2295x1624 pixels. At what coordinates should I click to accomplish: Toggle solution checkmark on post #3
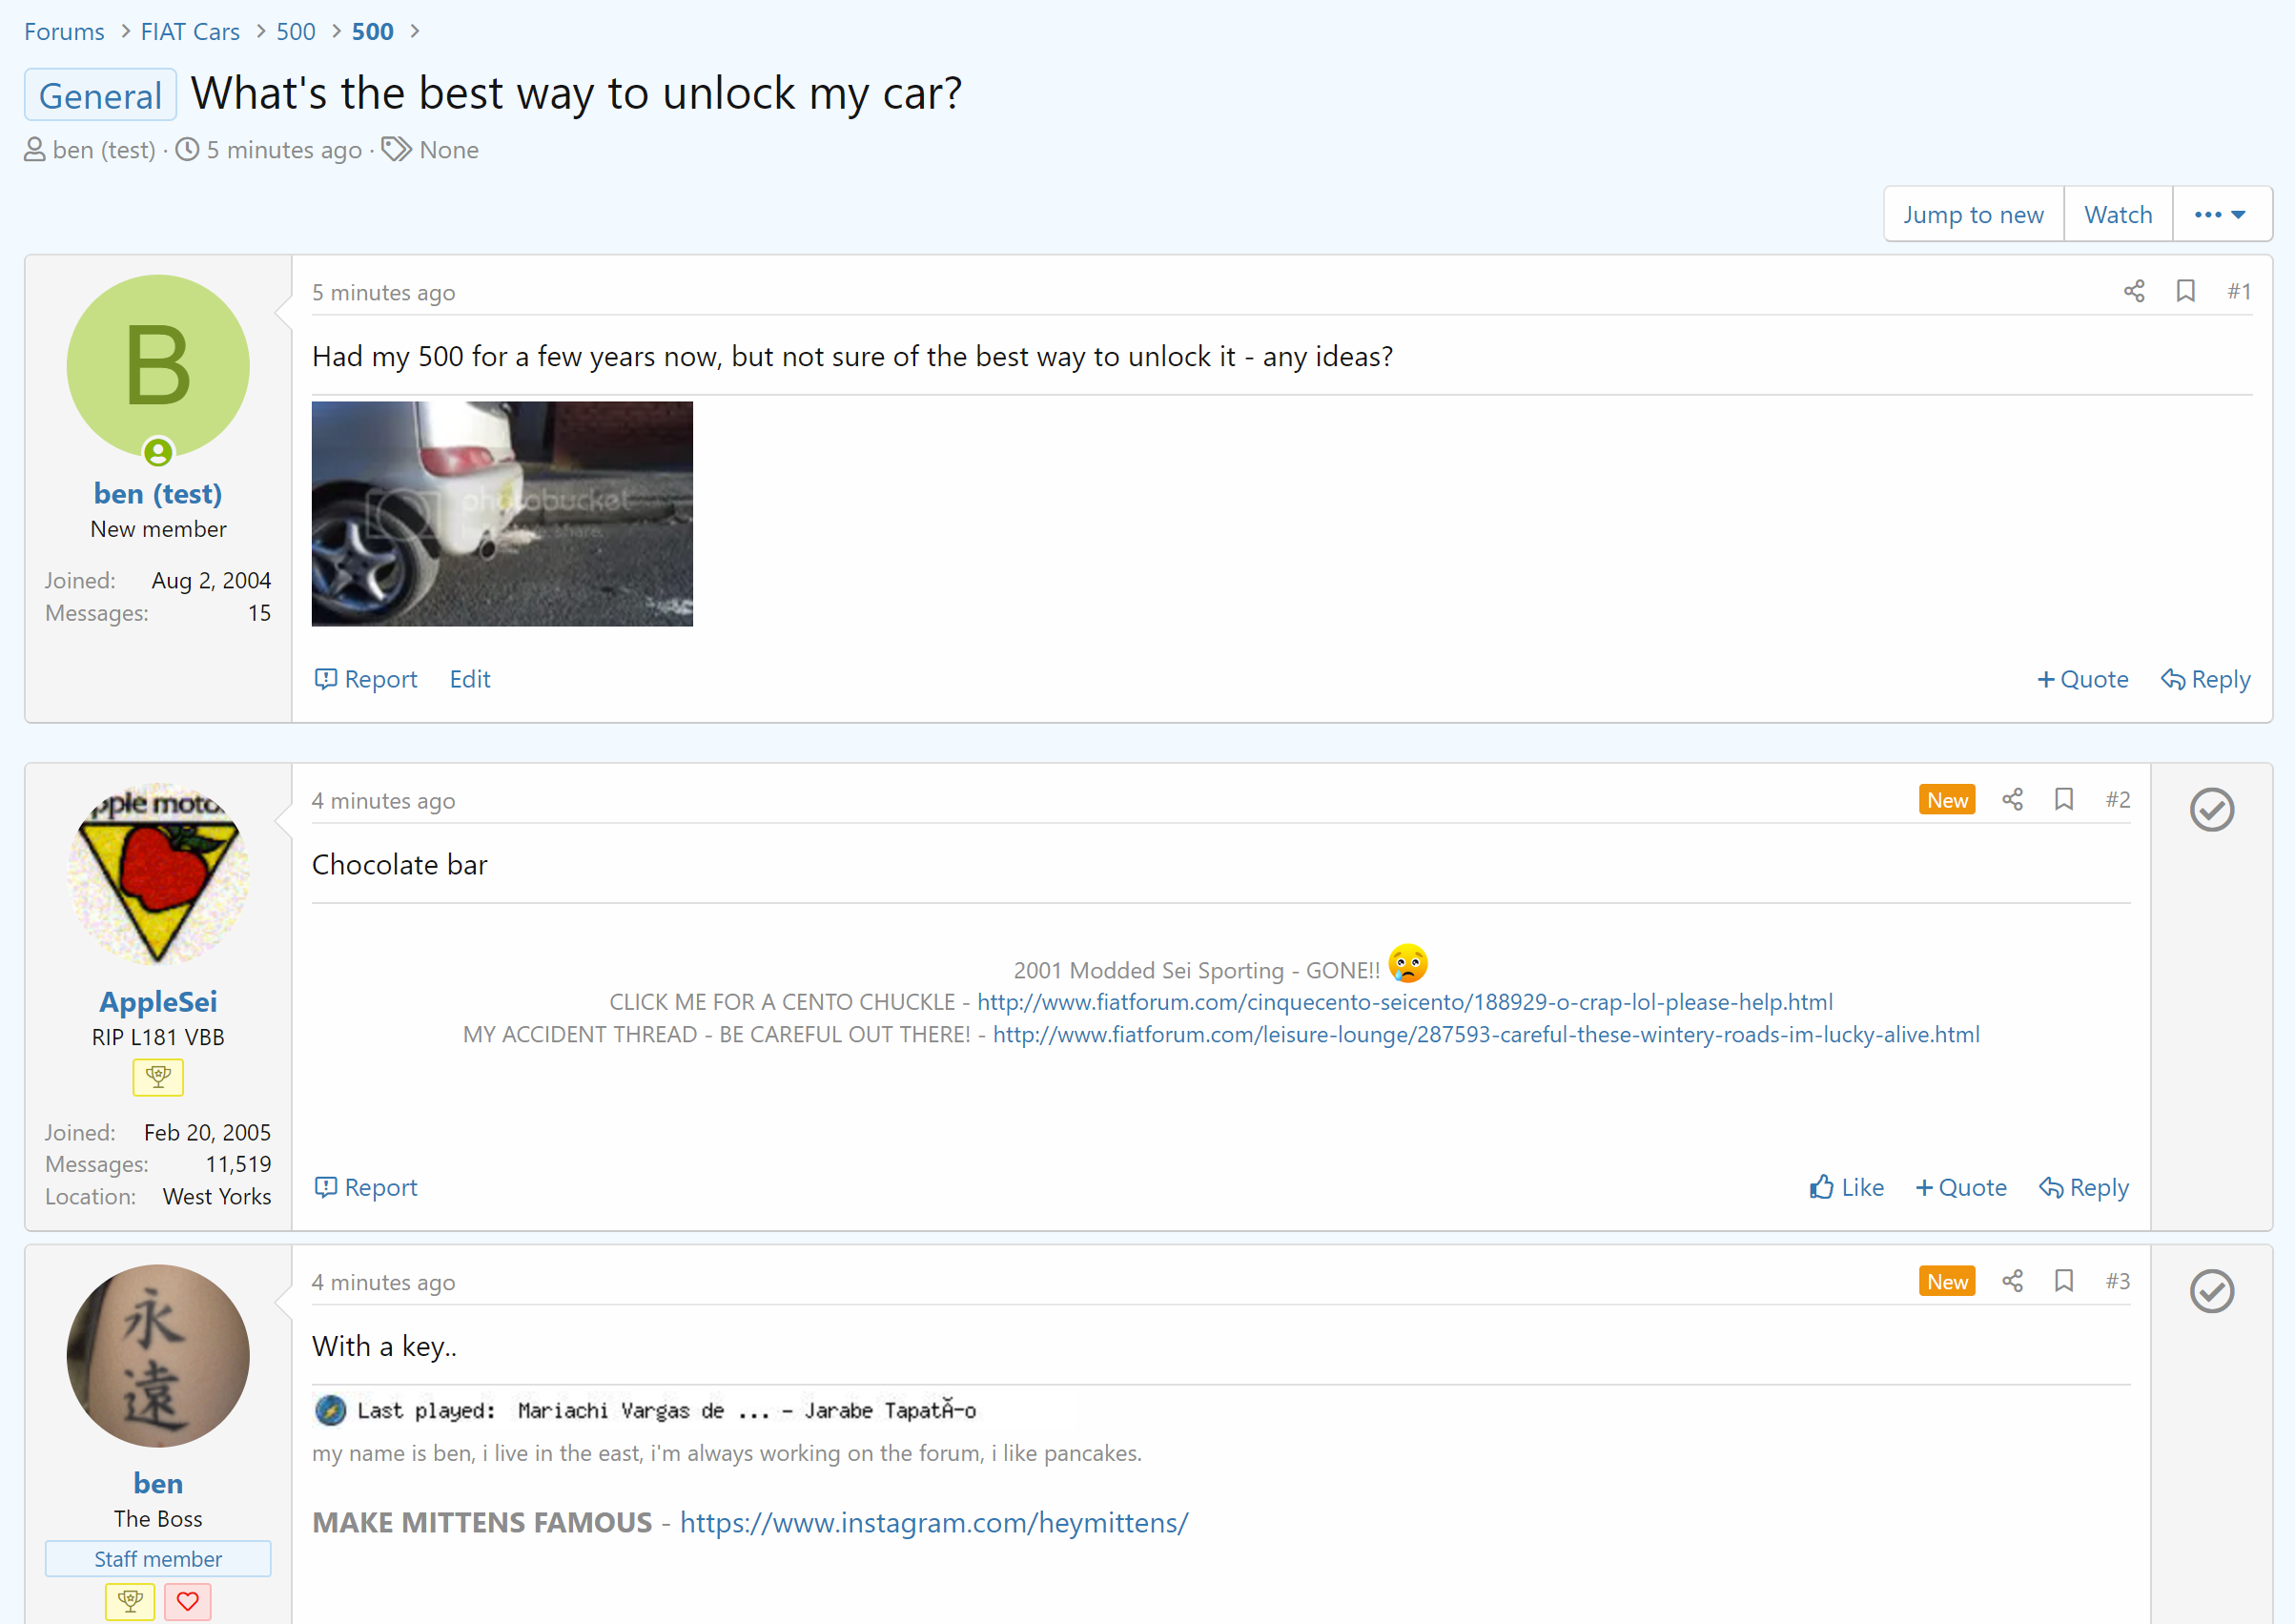coord(2211,1291)
